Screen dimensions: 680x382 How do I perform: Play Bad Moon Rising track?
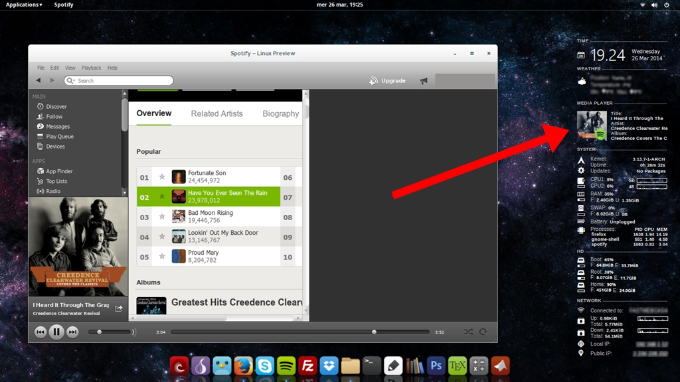pyautogui.click(x=211, y=213)
